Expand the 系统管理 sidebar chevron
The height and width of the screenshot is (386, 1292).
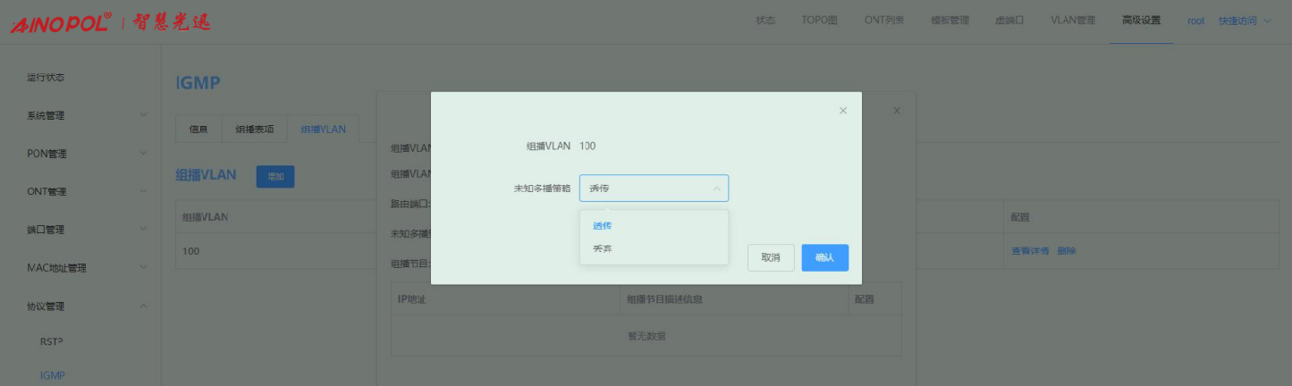point(143,115)
